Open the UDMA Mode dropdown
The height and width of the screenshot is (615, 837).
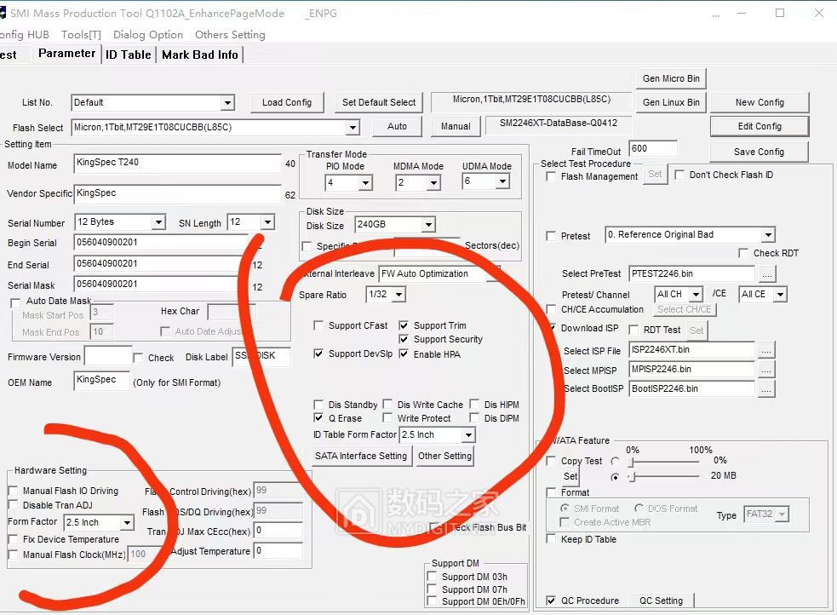pyautogui.click(x=502, y=182)
